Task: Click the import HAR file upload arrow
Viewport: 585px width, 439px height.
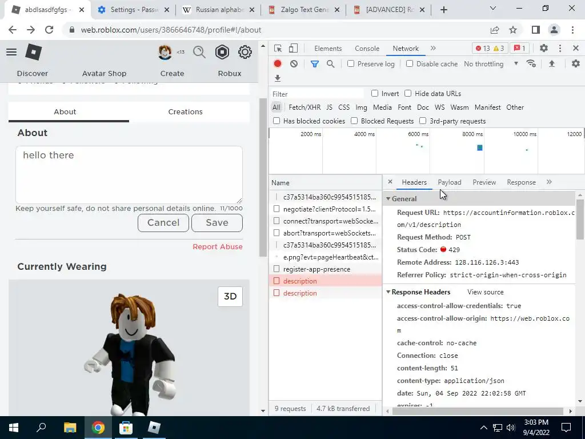Action: [x=552, y=63]
